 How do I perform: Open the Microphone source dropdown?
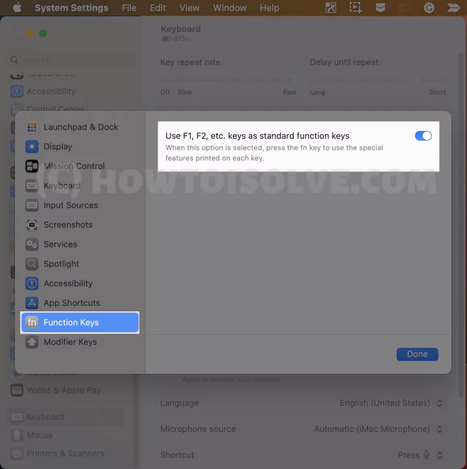coord(378,429)
